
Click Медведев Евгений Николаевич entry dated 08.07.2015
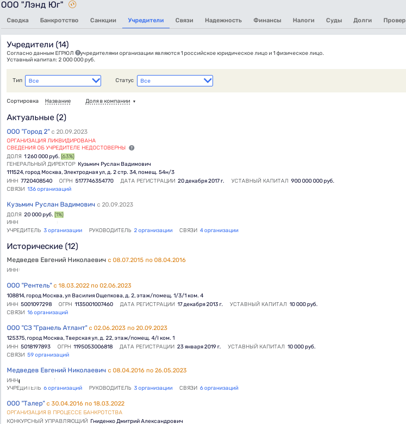pos(56,260)
